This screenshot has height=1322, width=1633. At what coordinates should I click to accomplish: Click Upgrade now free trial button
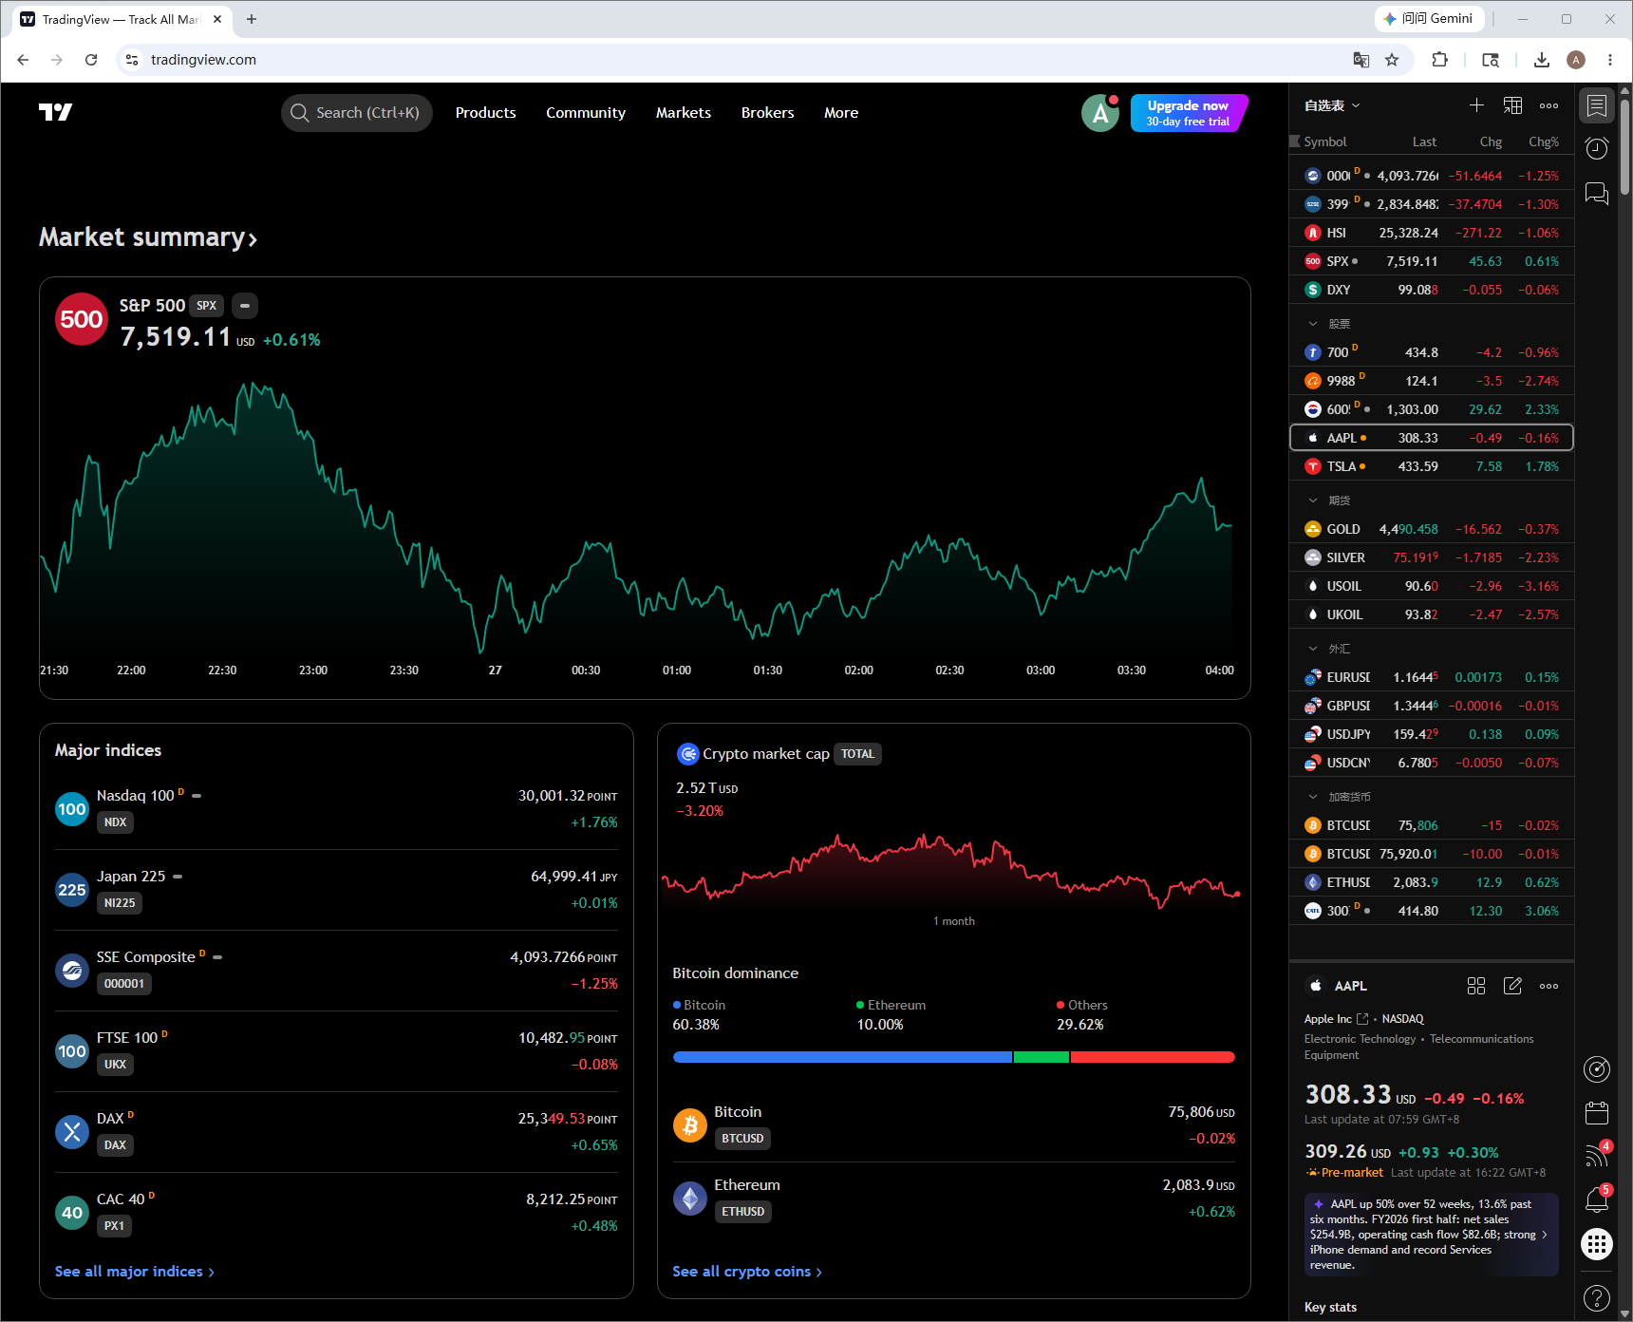[1188, 113]
